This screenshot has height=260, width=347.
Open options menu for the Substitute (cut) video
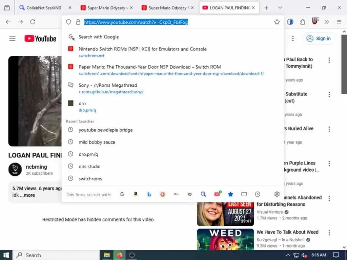(329, 95)
